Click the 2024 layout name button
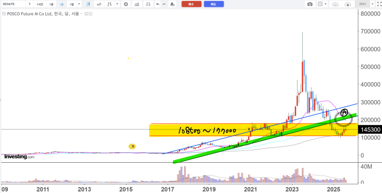The width and height of the screenshot is (382, 193). [362, 4]
